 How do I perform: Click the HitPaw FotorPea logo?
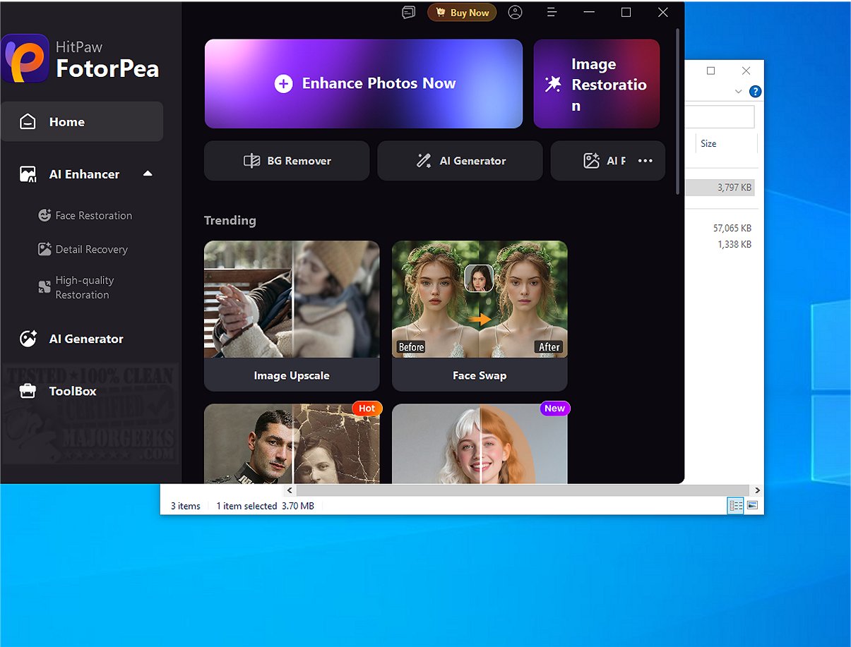25,59
